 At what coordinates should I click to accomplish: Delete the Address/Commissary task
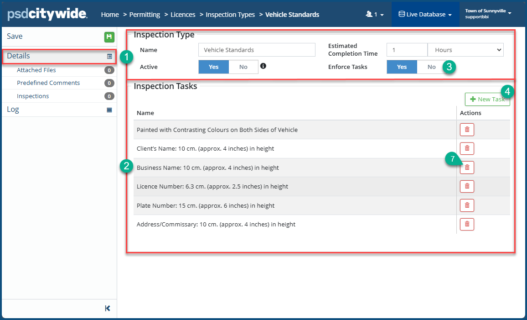pos(467,224)
